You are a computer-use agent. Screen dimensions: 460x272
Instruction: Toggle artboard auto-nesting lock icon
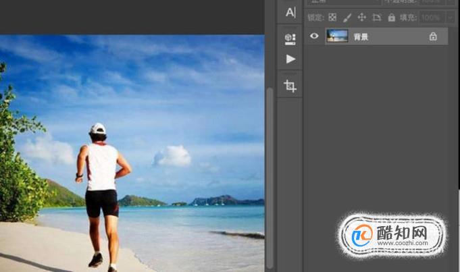click(377, 18)
